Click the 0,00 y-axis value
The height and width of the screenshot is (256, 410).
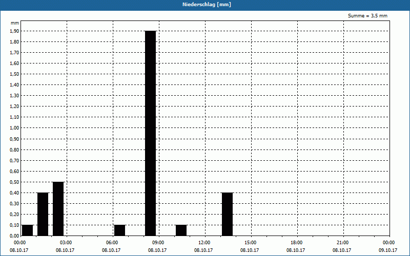click(14, 236)
